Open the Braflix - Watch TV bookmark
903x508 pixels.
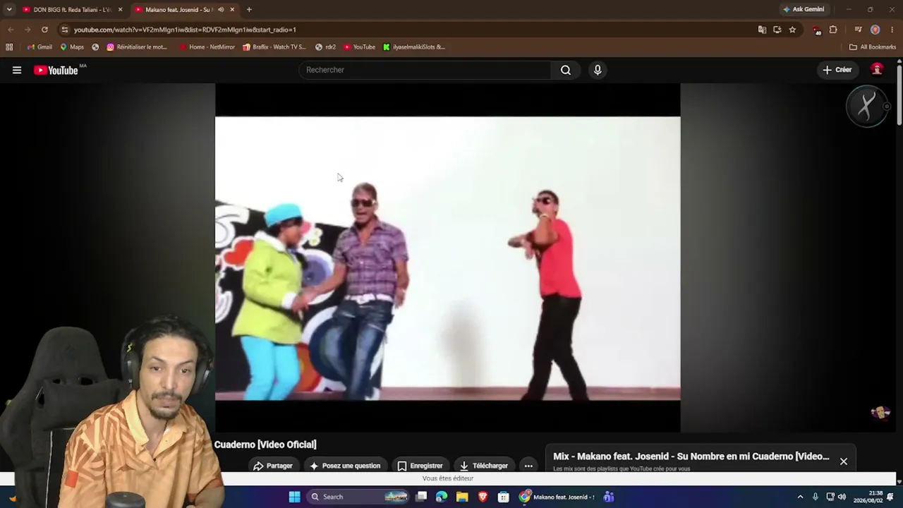click(x=274, y=47)
